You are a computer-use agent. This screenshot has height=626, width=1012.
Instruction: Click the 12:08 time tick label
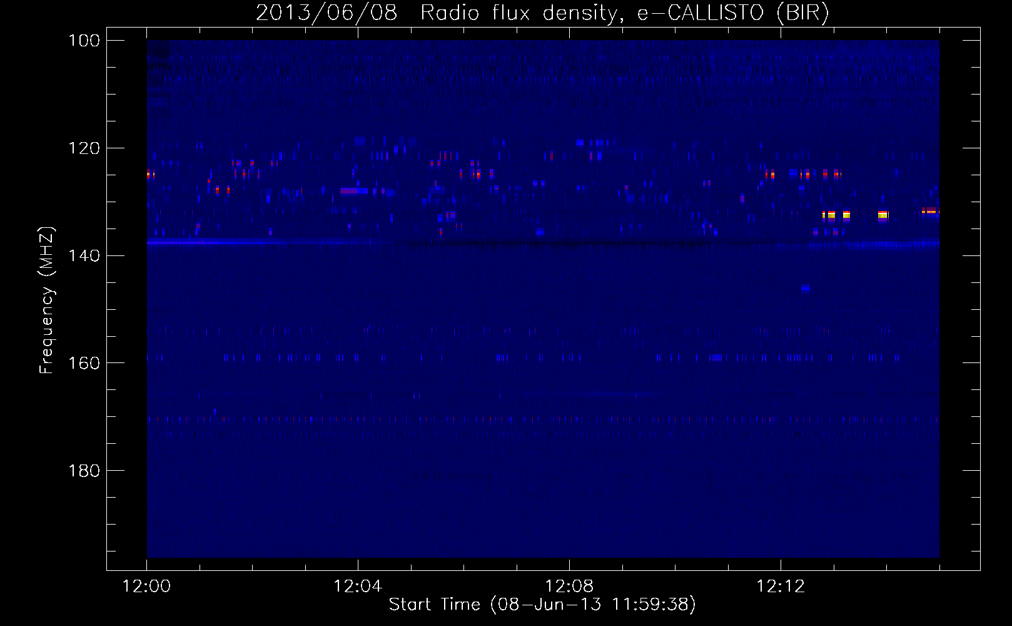click(x=569, y=587)
